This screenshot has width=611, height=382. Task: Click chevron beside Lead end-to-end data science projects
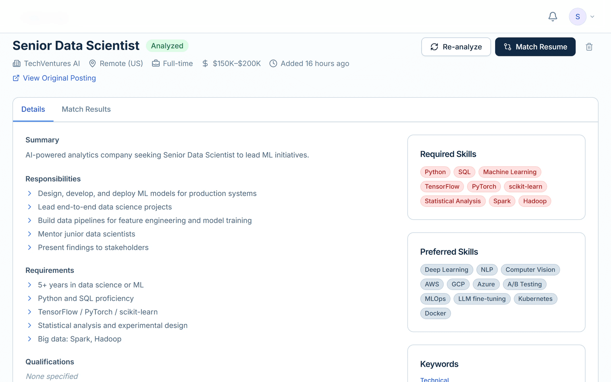30,207
